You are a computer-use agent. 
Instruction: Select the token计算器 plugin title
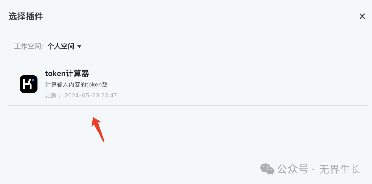(67, 74)
